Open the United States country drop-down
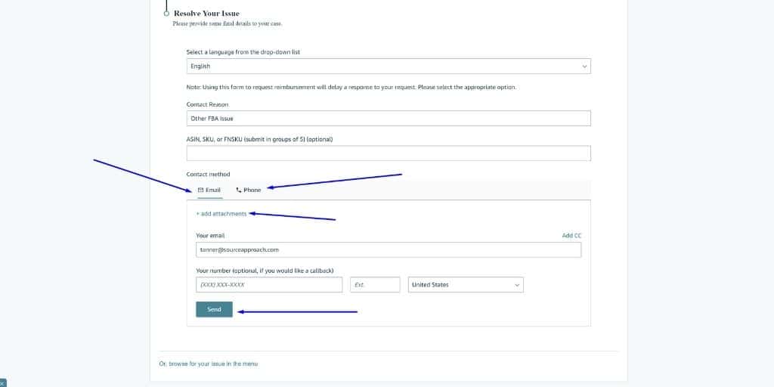The width and height of the screenshot is (774, 387). 466,285
